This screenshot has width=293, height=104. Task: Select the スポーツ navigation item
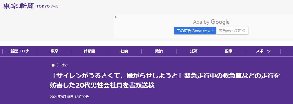point(263,51)
